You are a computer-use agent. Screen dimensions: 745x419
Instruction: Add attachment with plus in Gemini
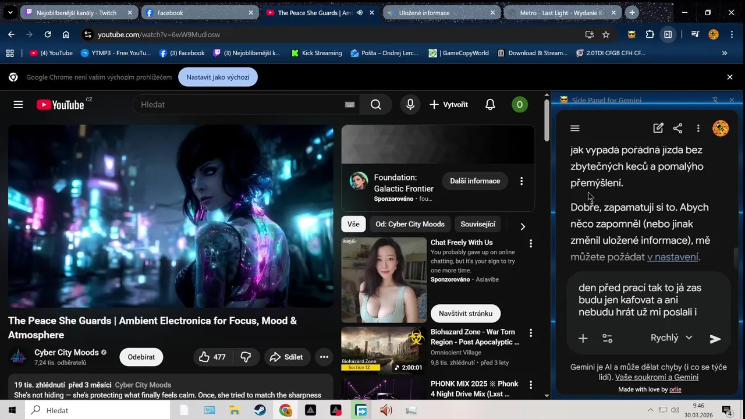[583, 338]
